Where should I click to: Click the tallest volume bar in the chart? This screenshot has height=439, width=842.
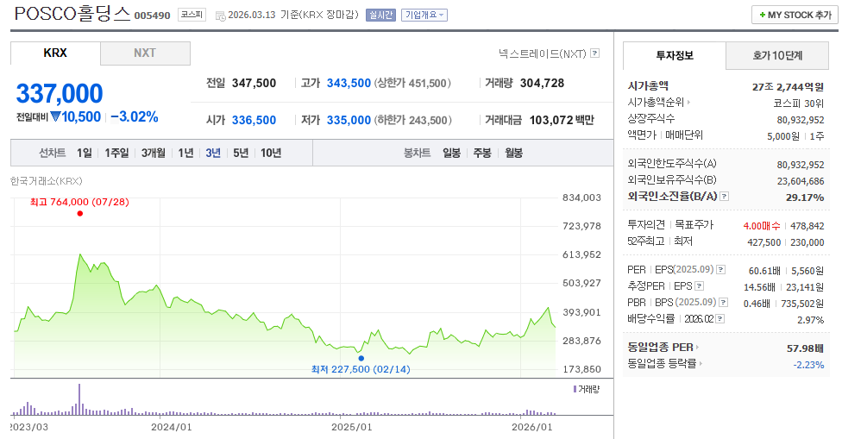pos(79,399)
